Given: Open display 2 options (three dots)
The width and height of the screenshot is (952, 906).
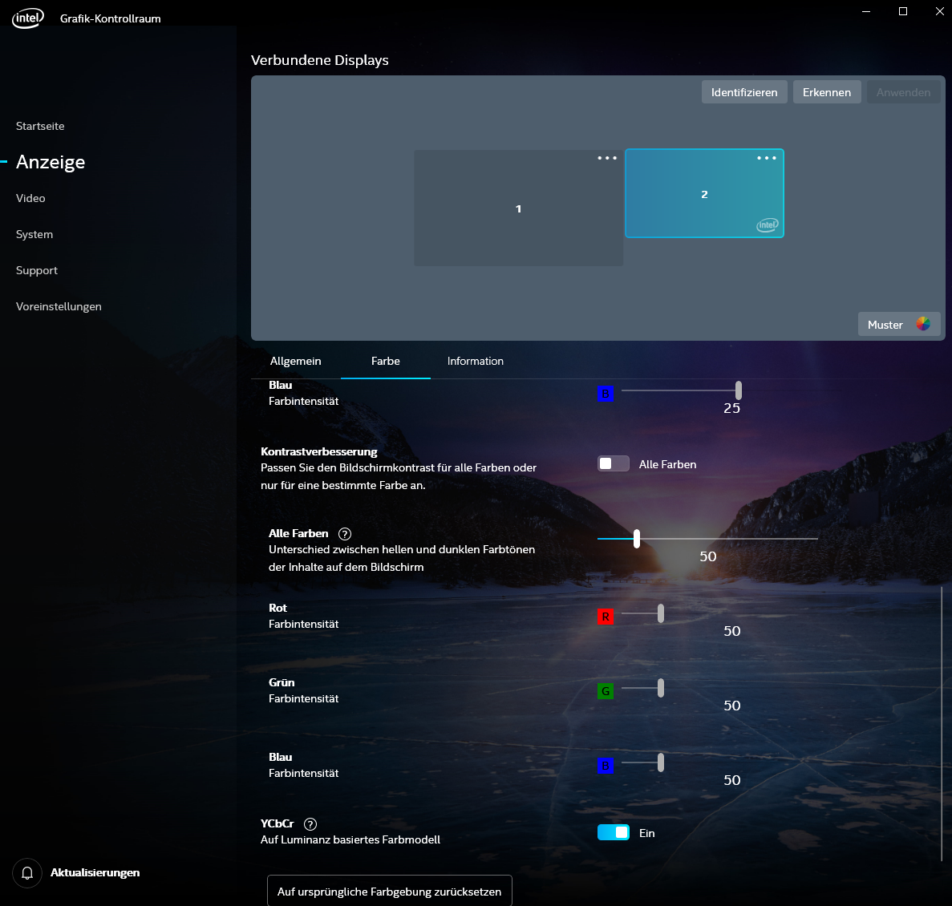Looking at the screenshot, I should 766,158.
